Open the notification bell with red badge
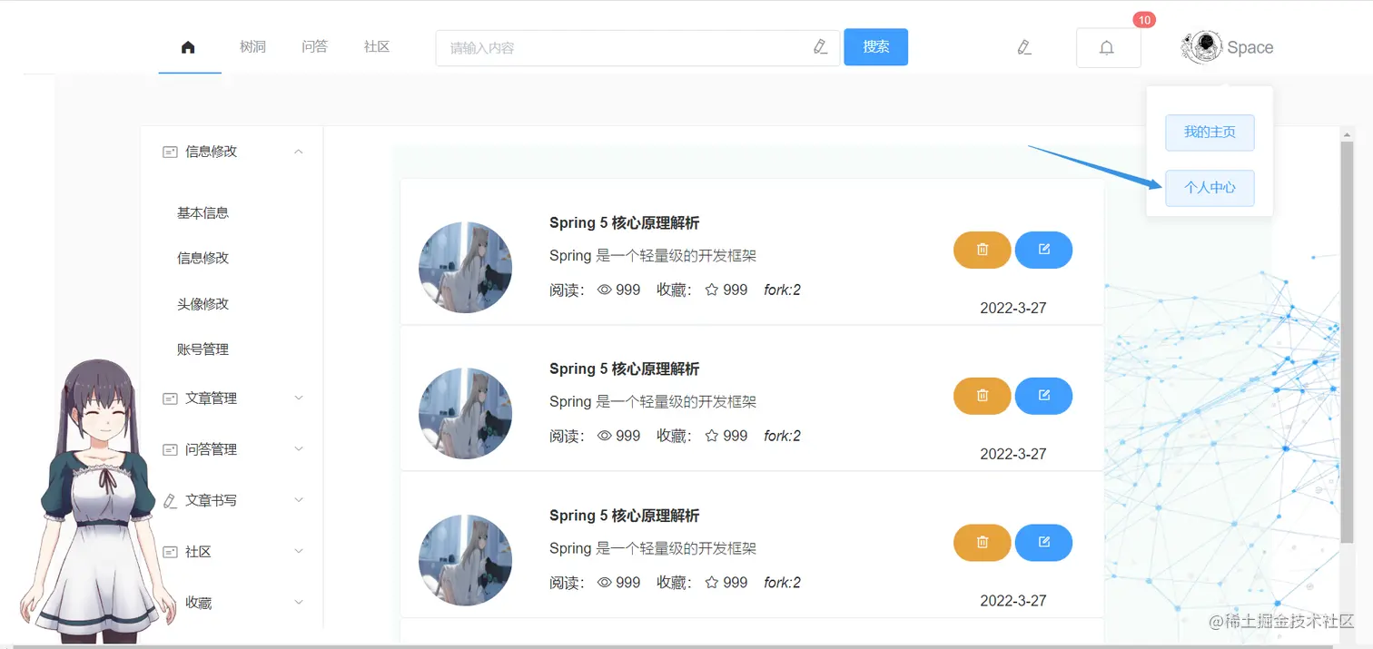1373x649 pixels. point(1108,46)
